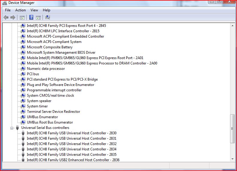Select PCI standard PCI Express to PCI/PCI-X Bridge

62,79
